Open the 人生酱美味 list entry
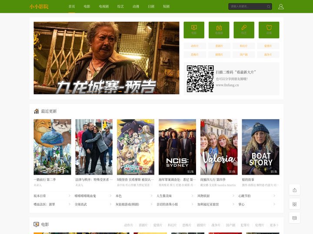 pos(164,196)
